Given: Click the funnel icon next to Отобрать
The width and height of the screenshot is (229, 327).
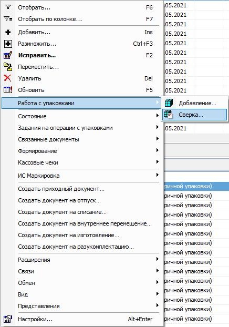Looking at the screenshot, I should 8,7.
